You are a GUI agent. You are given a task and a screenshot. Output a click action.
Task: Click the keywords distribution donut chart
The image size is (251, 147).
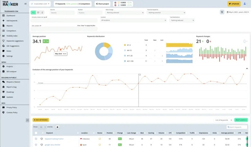pyautogui.click(x=104, y=51)
